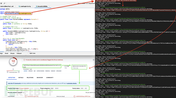Switch to the LoadingActivity editor tab
176x98 pixels.
(x=26, y=6)
